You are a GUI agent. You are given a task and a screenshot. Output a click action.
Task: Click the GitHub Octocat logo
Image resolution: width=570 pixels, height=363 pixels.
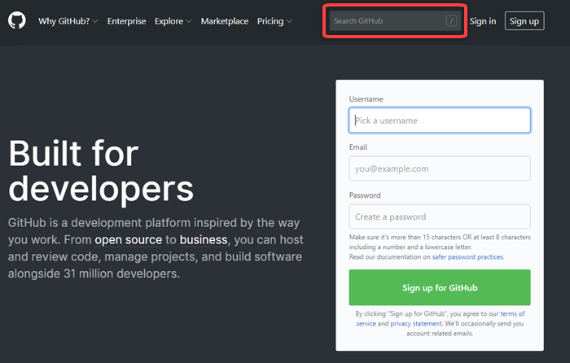(17, 20)
